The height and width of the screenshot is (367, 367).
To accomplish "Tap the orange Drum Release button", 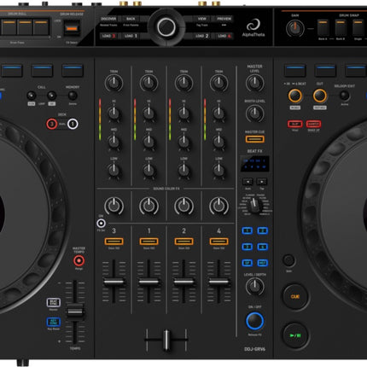I will (72, 29).
